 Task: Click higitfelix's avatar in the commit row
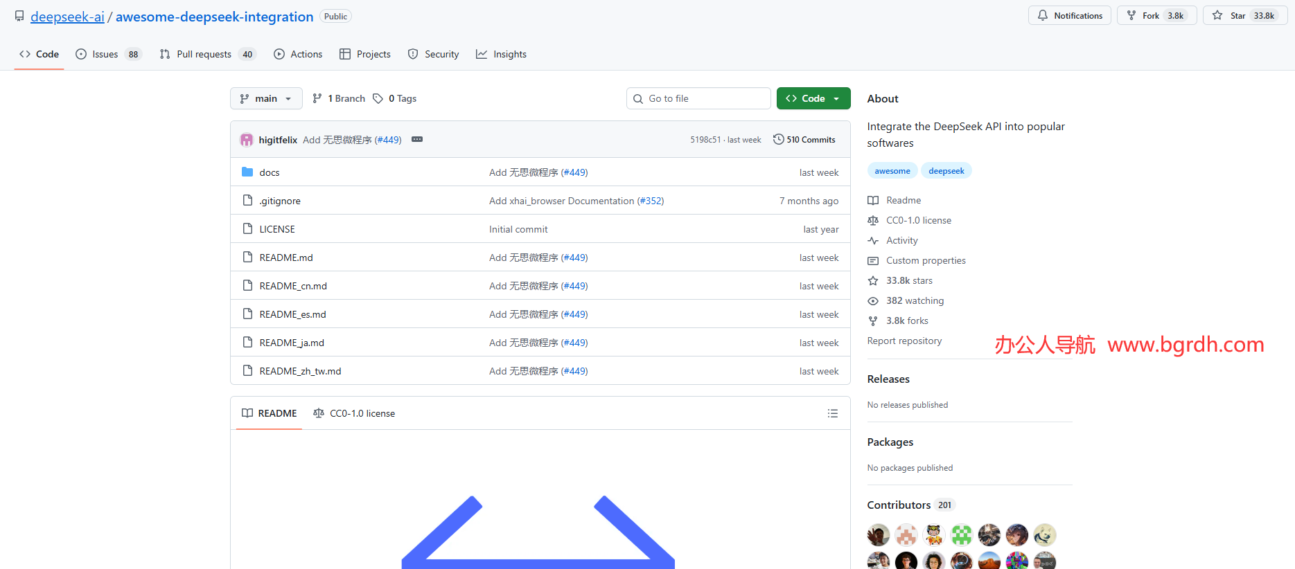[247, 140]
